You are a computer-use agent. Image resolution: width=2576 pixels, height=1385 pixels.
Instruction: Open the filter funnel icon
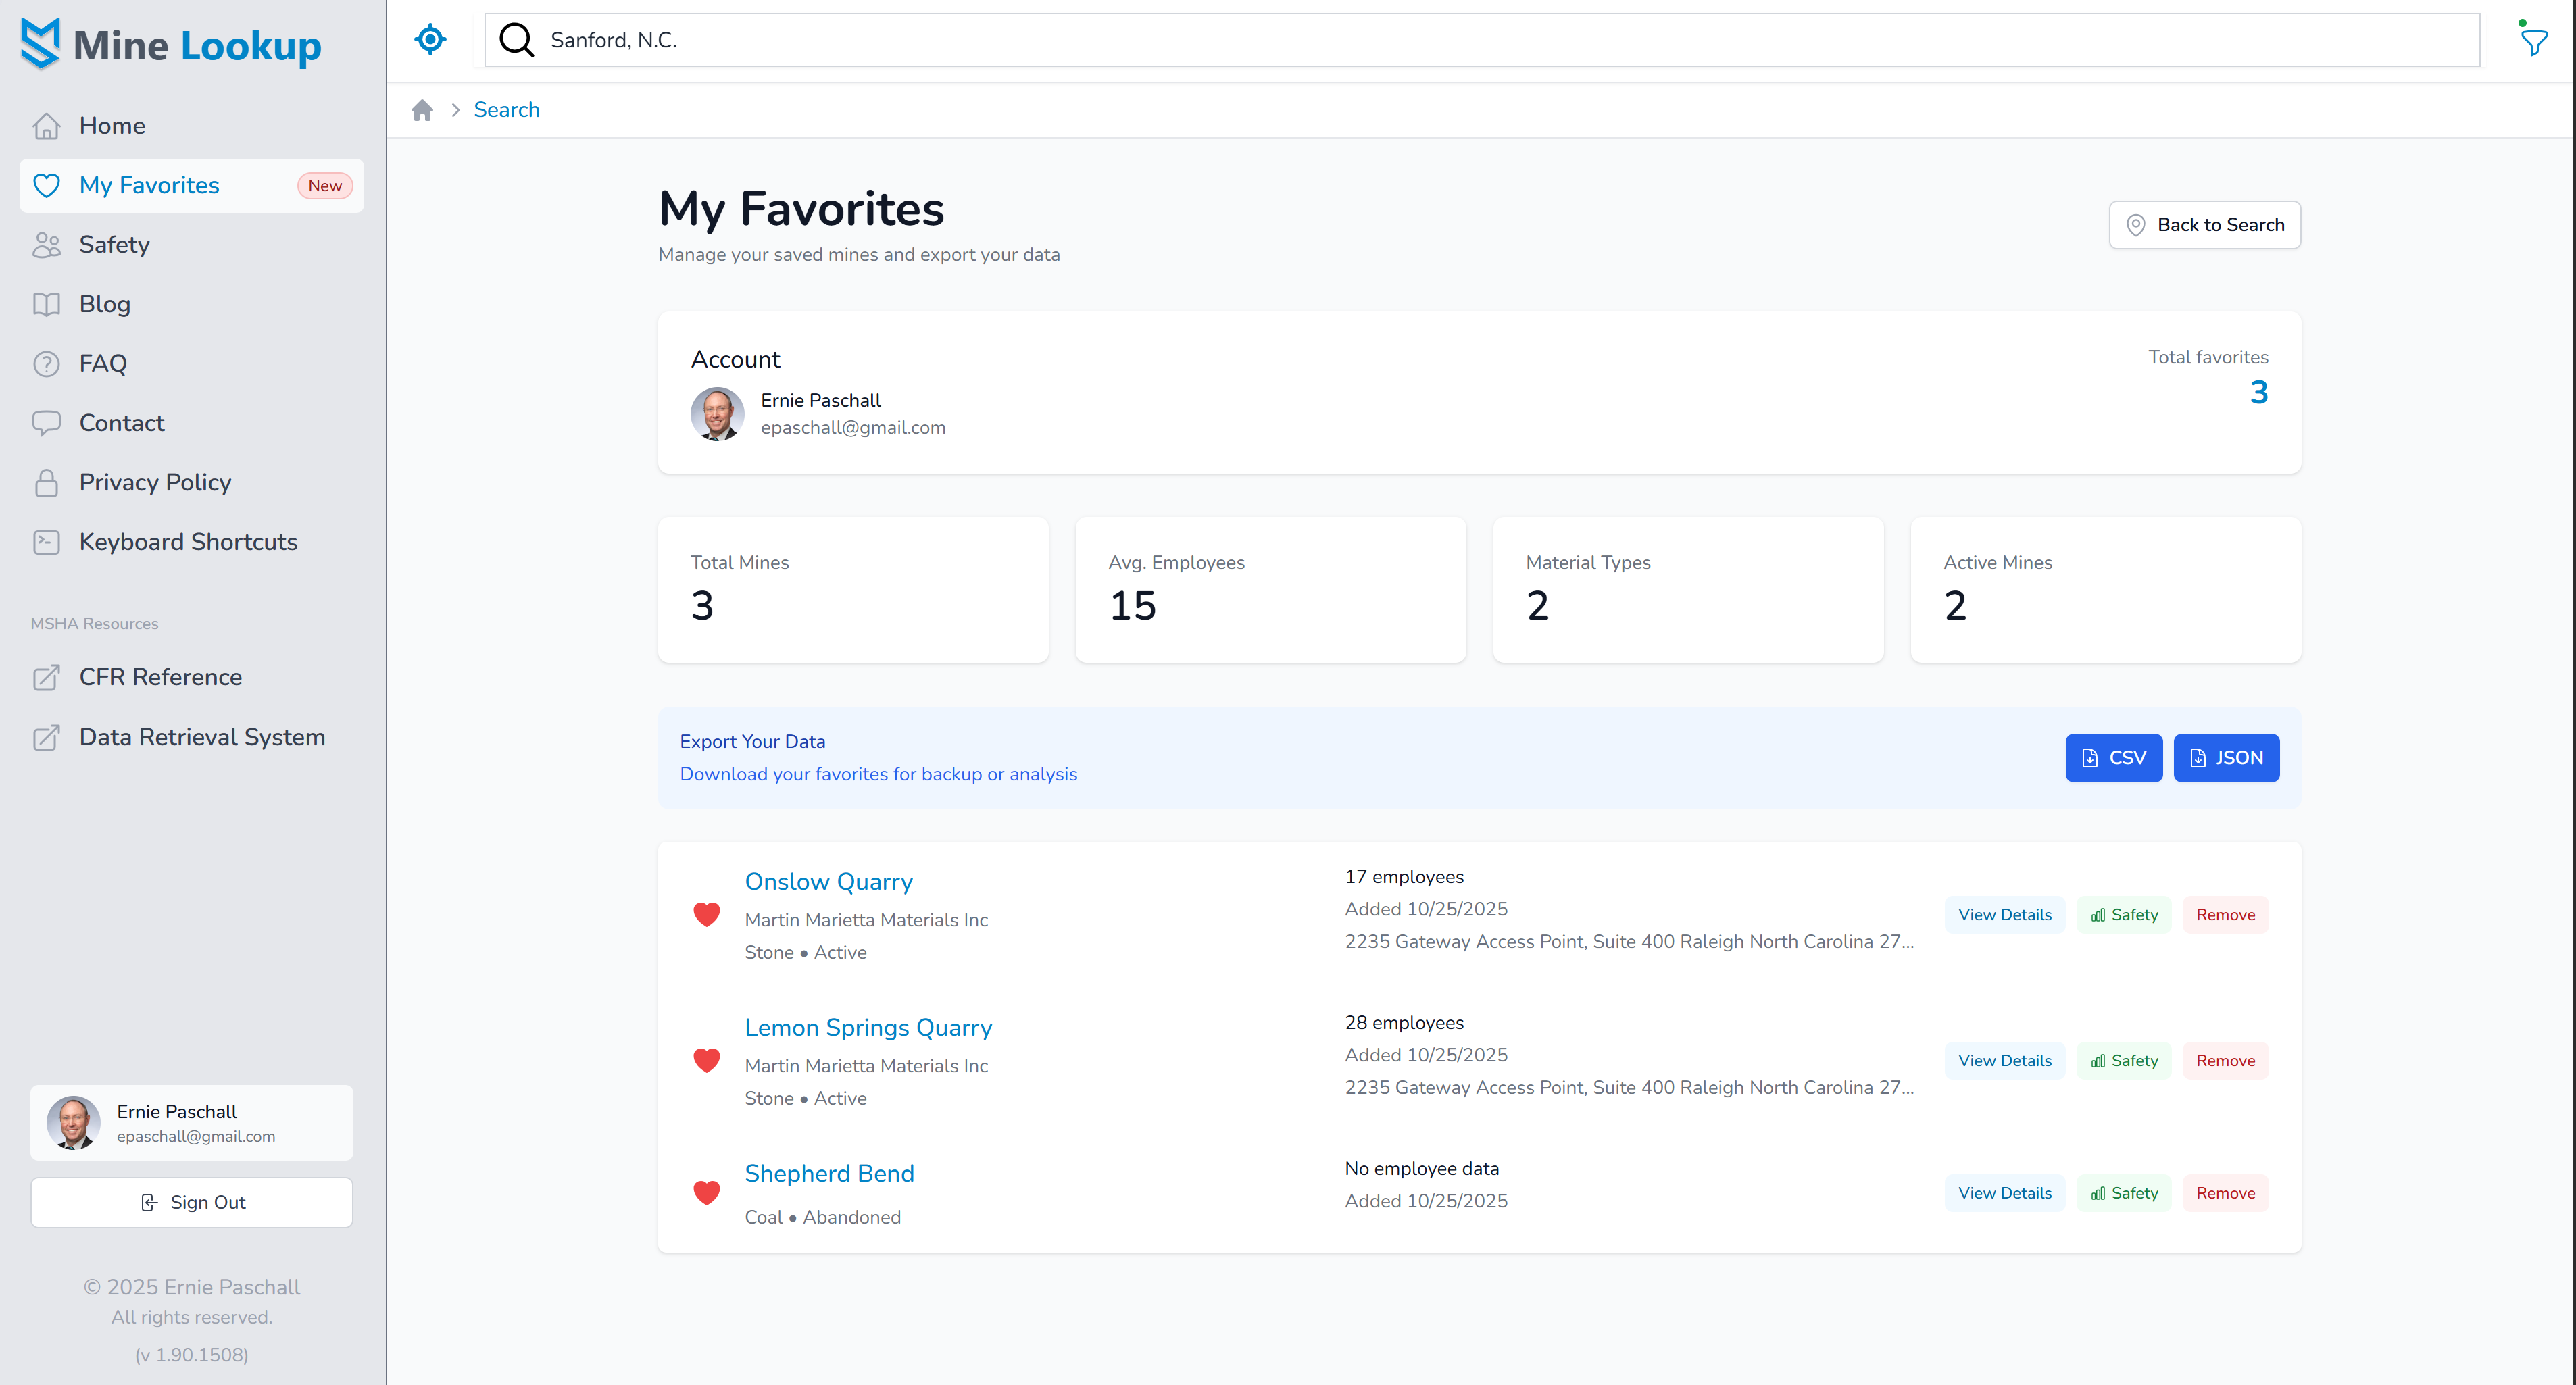coord(2534,42)
